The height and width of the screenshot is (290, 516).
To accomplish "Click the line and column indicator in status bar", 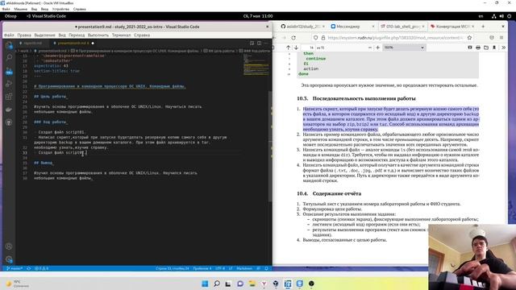I will click(x=172, y=268).
